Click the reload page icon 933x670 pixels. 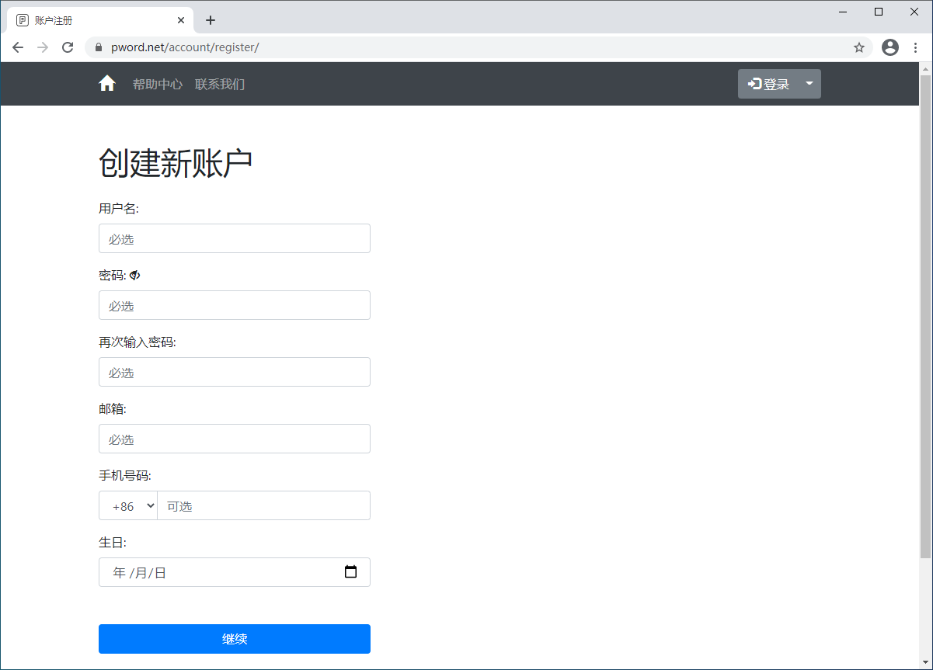tap(68, 47)
